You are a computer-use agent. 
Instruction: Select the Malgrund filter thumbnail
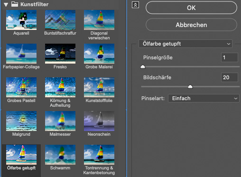click(21, 121)
